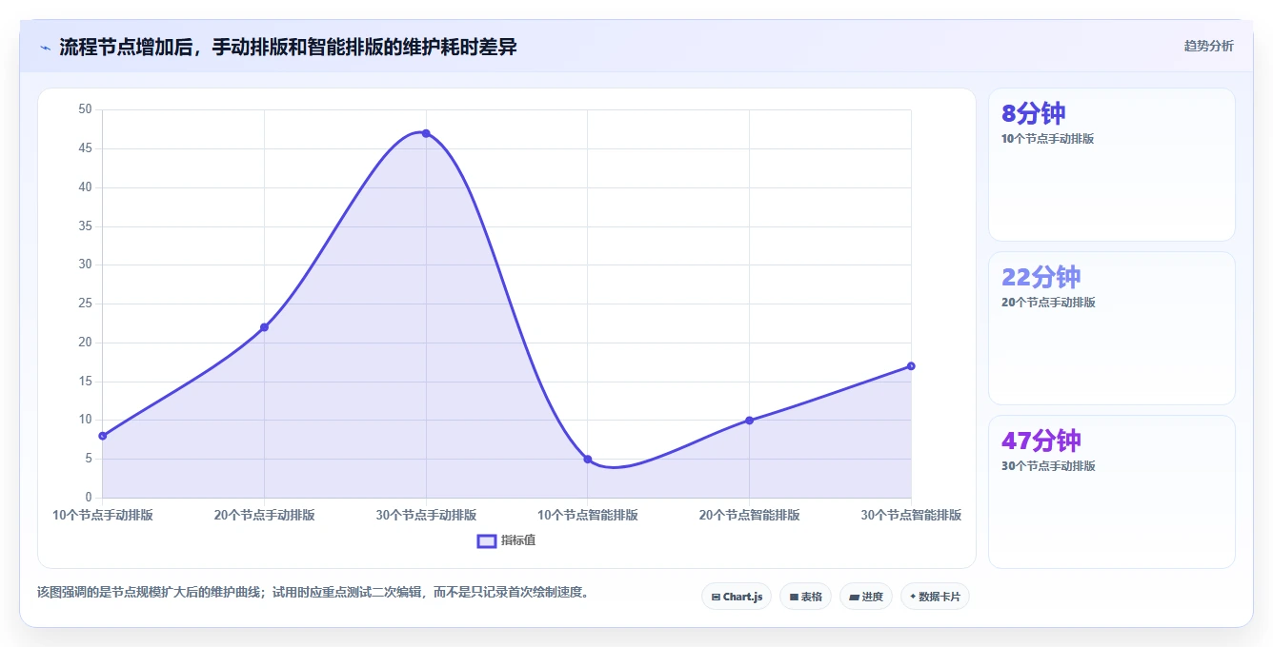Screen dimensions: 1273x647
Task: Click x-axis label 10个节点智能排版
Action: 588,515
